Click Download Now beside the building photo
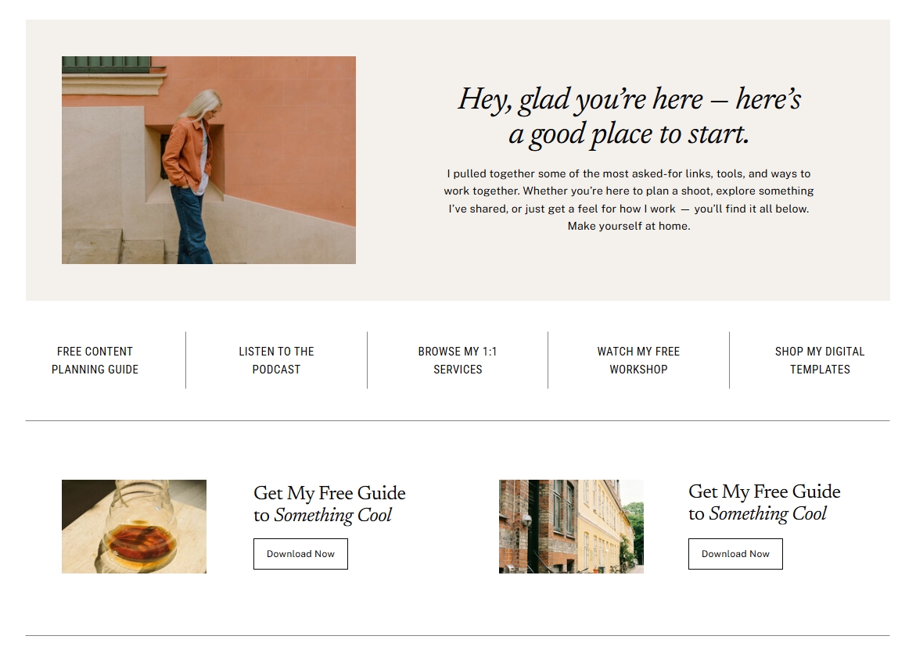The height and width of the screenshot is (661, 916). (735, 554)
